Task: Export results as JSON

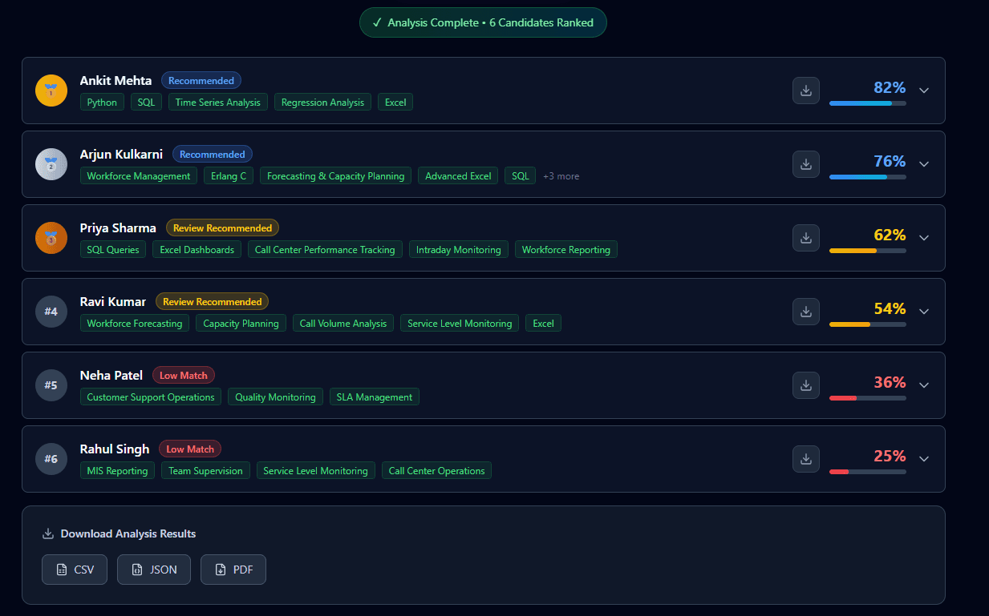Action: (154, 570)
